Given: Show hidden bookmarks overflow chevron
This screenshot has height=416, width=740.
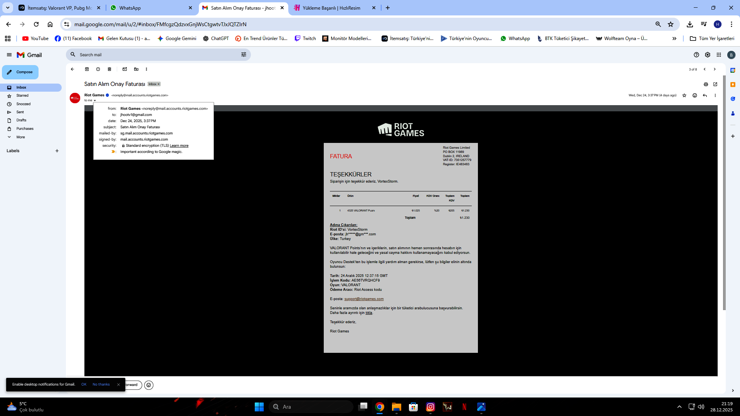Looking at the screenshot, I should [674, 39].
